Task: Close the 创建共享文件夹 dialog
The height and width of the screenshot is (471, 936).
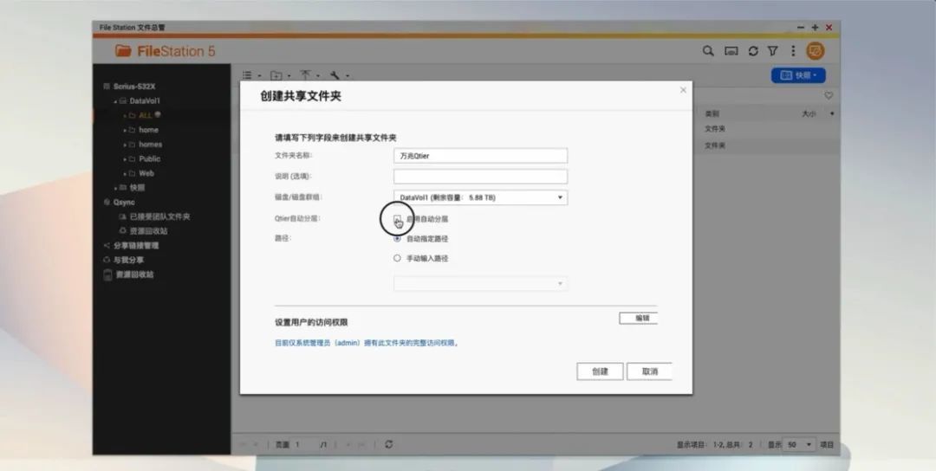Action: 684,90
